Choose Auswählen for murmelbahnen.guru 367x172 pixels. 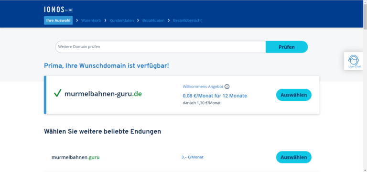point(294,157)
